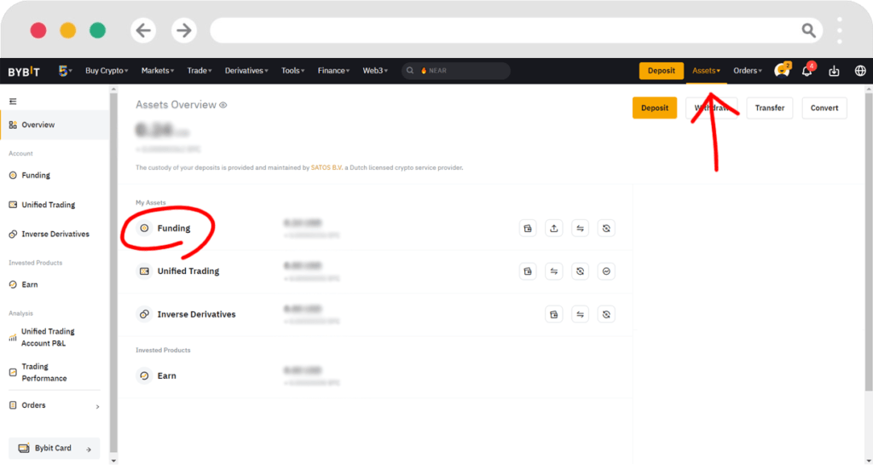Viewport: 873px width, 465px height.
Task: Expand the Trade dropdown
Action: point(199,71)
